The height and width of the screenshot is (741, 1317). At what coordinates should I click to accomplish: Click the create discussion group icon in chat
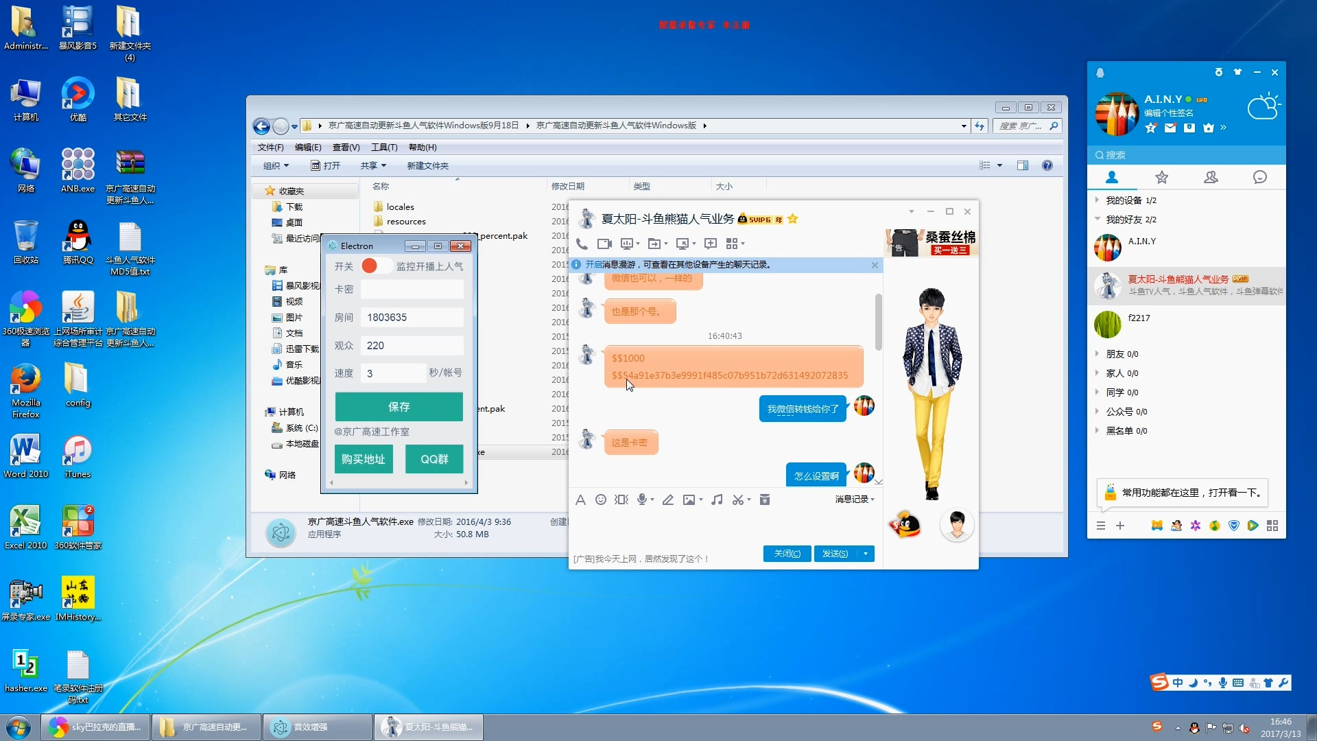(x=711, y=244)
